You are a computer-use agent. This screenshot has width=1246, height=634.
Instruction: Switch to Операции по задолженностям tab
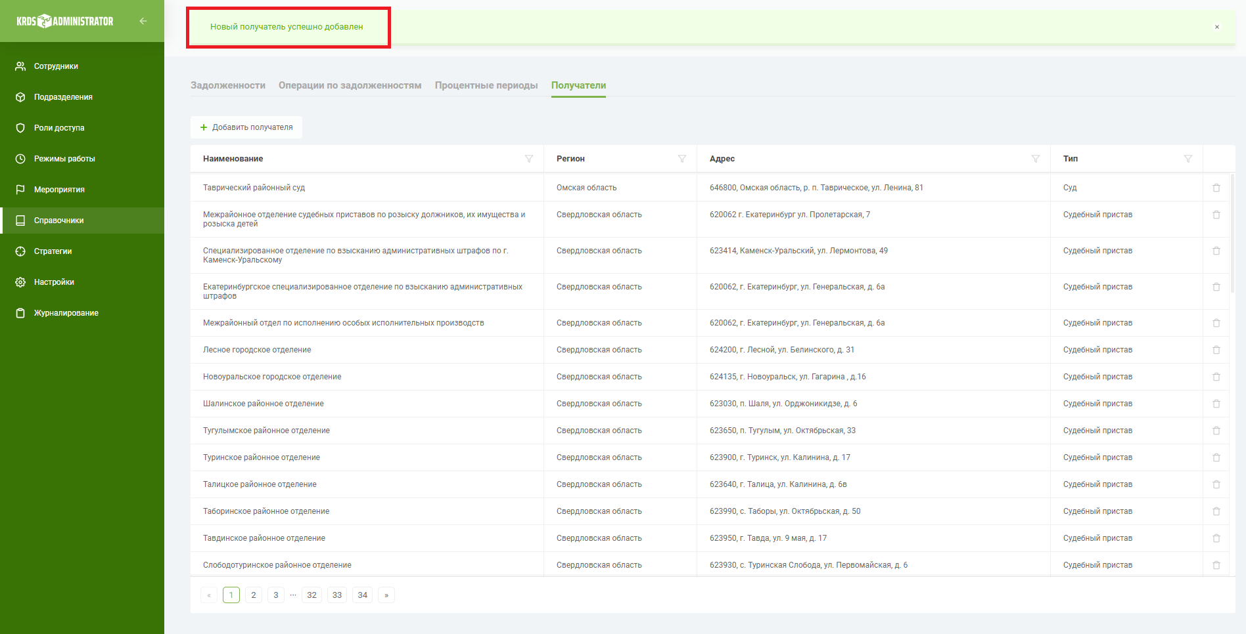pyautogui.click(x=350, y=85)
